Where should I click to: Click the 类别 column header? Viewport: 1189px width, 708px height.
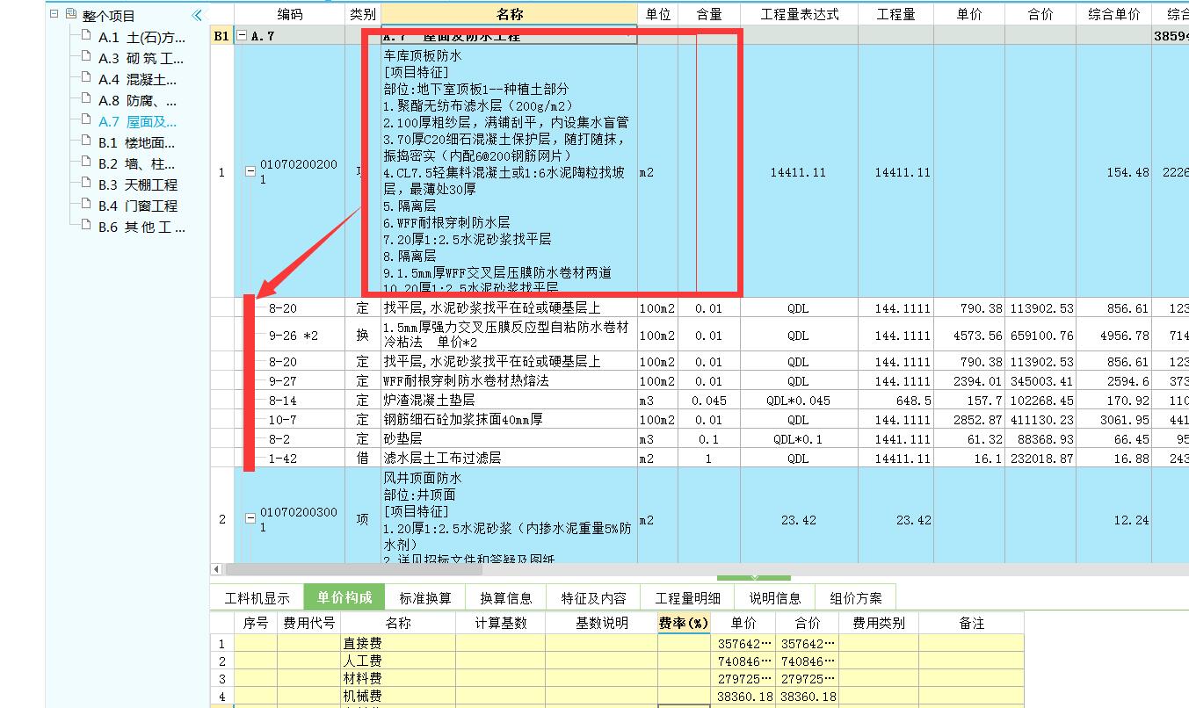(363, 14)
